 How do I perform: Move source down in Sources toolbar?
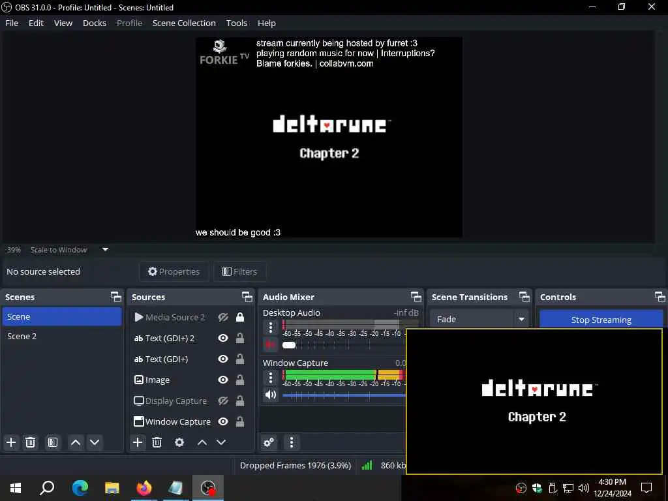pyautogui.click(x=221, y=442)
